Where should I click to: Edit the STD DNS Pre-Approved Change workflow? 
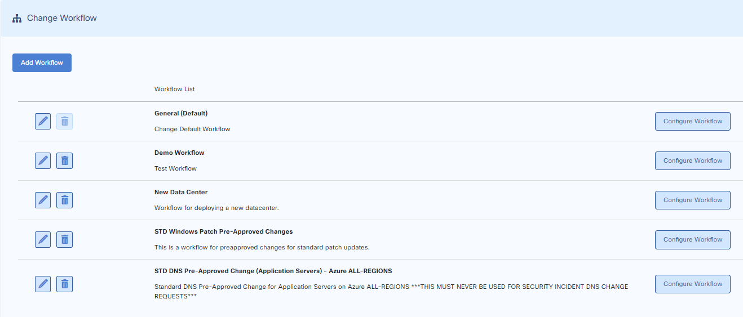[x=43, y=284]
